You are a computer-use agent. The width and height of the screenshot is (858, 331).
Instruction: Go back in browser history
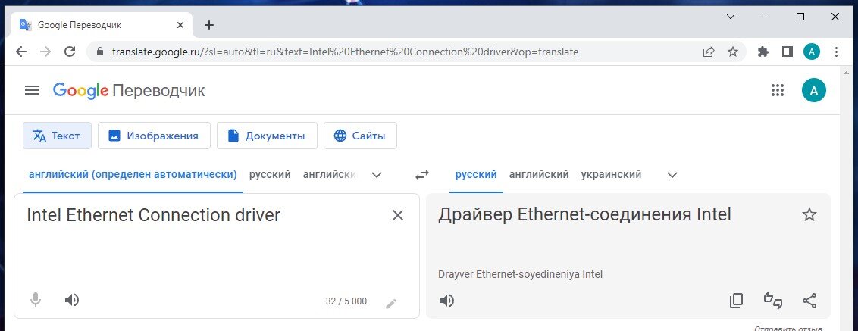(x=20, y=52)
